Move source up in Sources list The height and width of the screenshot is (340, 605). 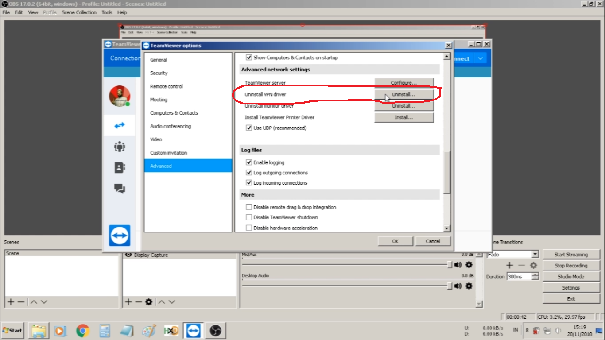pos(162,302)
